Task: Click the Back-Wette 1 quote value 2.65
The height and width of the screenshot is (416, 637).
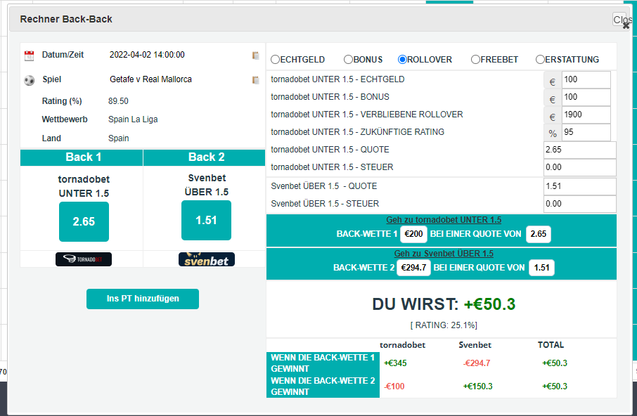Action: 539,234
